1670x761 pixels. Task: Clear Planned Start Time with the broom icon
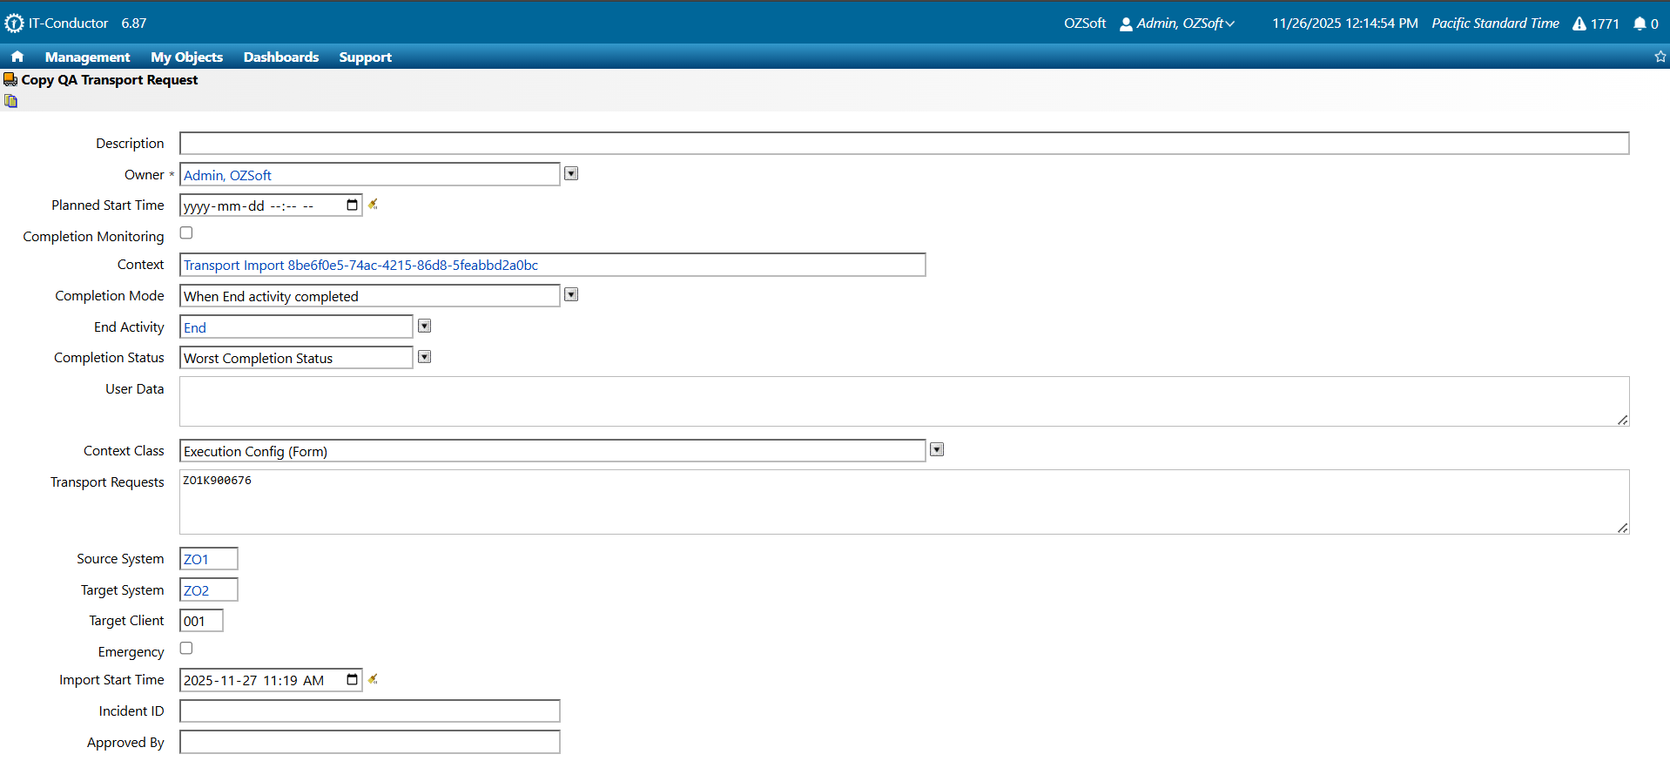373,205
